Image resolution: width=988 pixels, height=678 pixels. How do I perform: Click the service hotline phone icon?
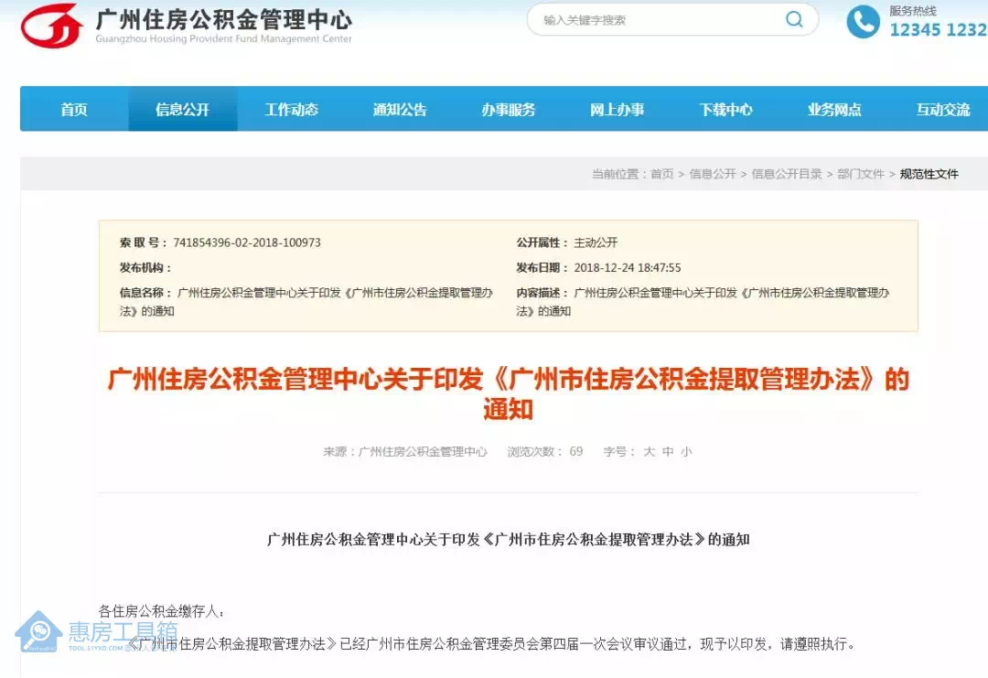click(x=863, y=22)
